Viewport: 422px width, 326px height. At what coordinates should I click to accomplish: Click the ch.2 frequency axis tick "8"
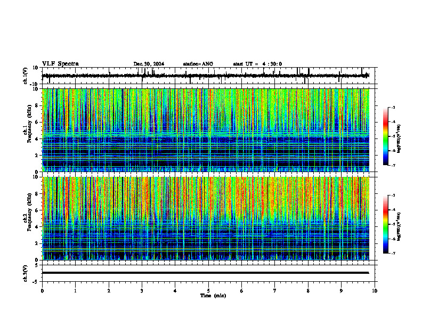(37, 194)
